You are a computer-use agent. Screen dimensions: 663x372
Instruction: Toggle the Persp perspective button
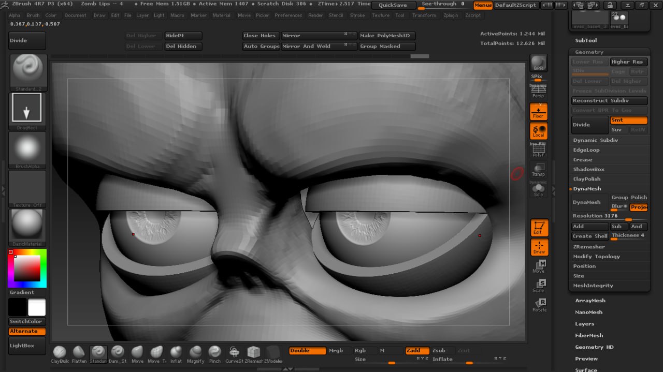click(539, 92)
